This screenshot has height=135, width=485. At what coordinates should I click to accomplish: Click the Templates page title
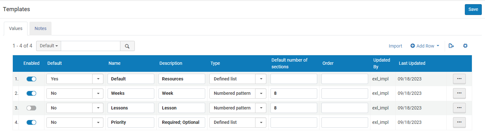tap(17, 9)
